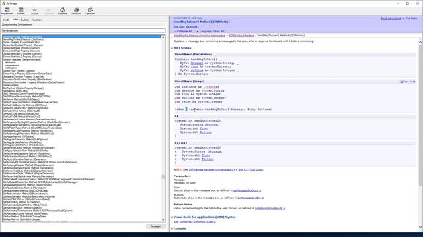This screenshot has height=237, width=423.
Task: Click the Anzeigen button
Action: coord(156,226)
